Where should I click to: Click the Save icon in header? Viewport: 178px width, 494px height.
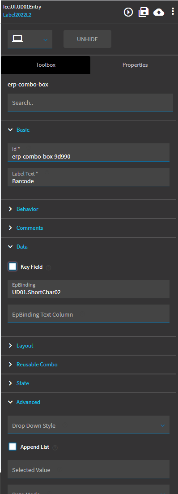coord(144,12)
